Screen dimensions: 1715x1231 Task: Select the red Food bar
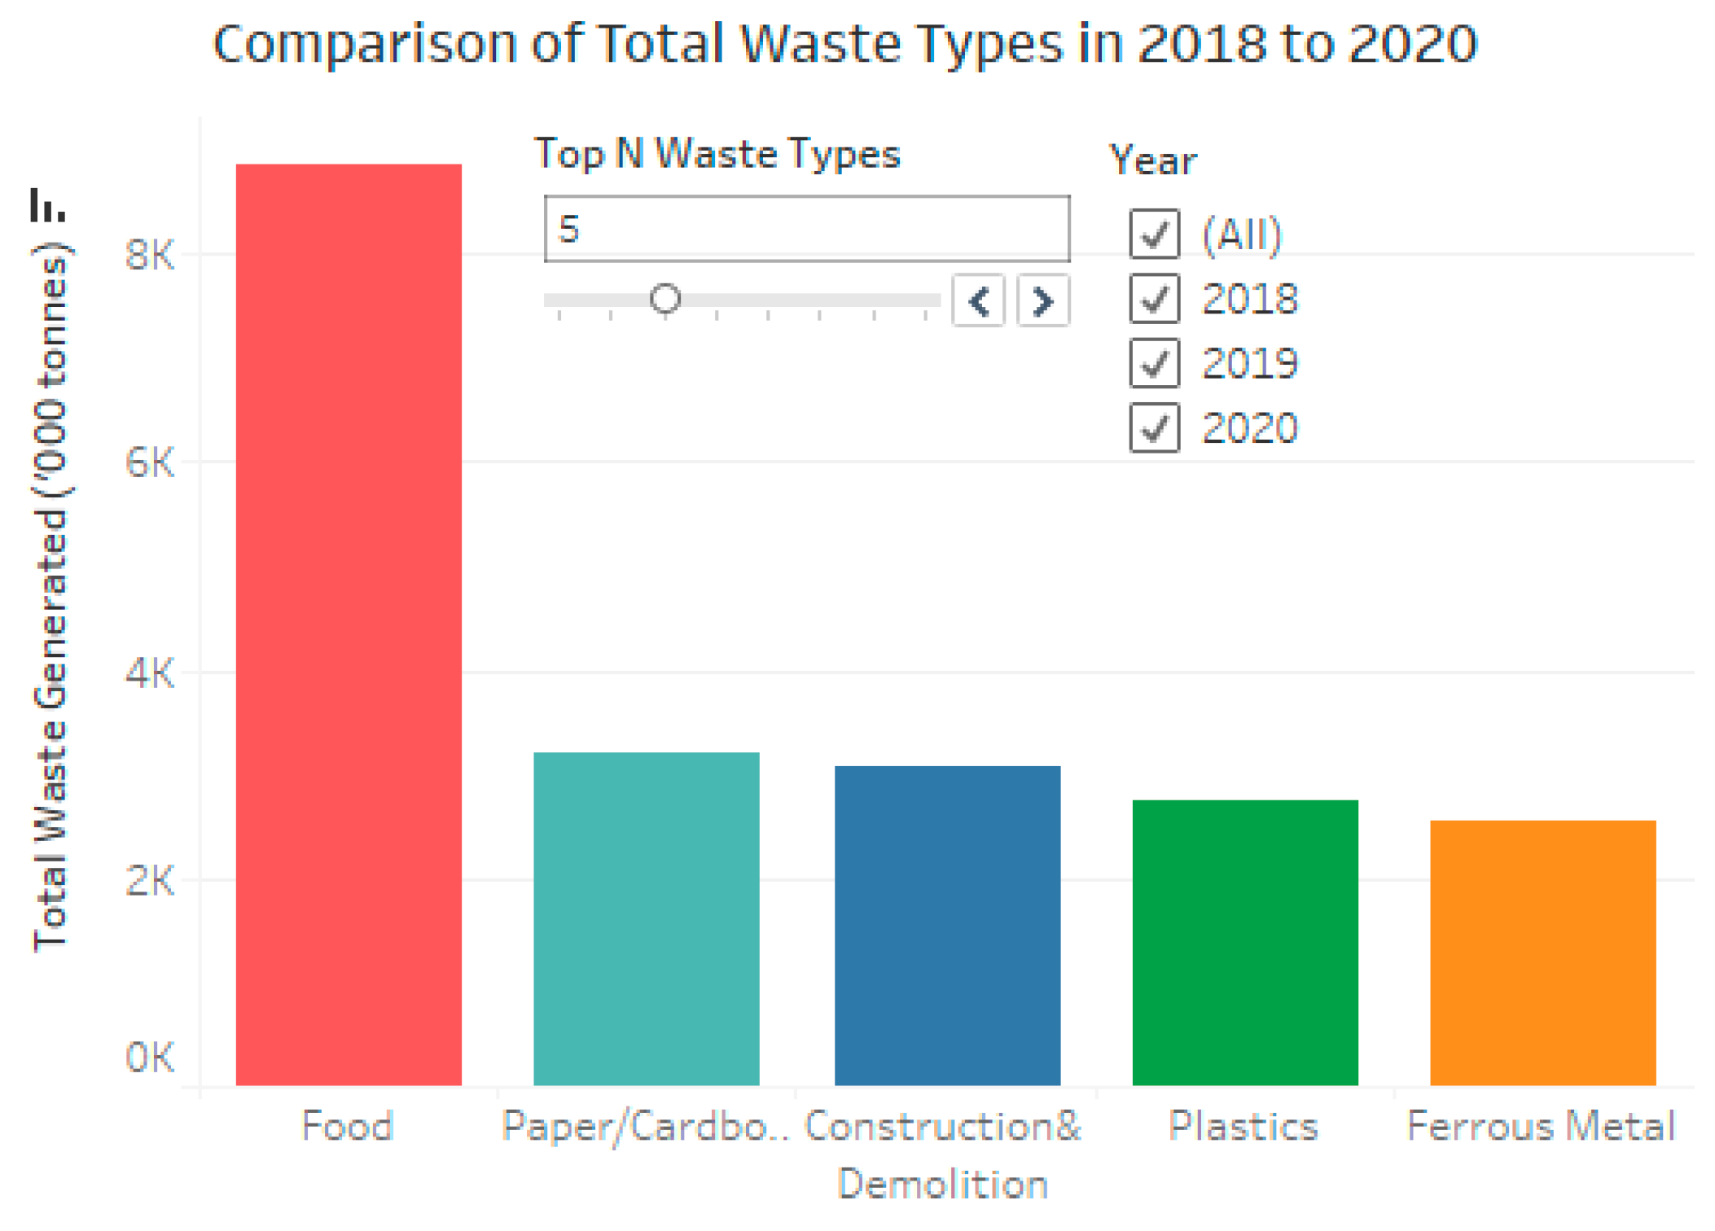pos(349,624)
